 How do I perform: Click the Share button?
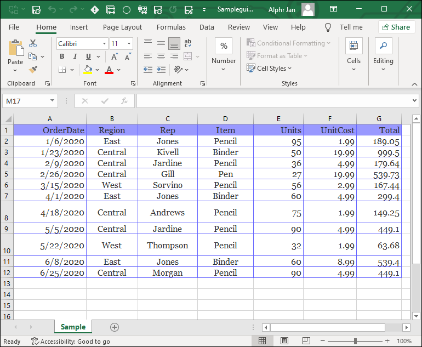[x=396, y=27]
